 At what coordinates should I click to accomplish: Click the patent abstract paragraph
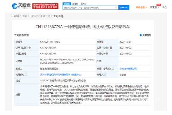pyautogui.click(x=95, y=95)
